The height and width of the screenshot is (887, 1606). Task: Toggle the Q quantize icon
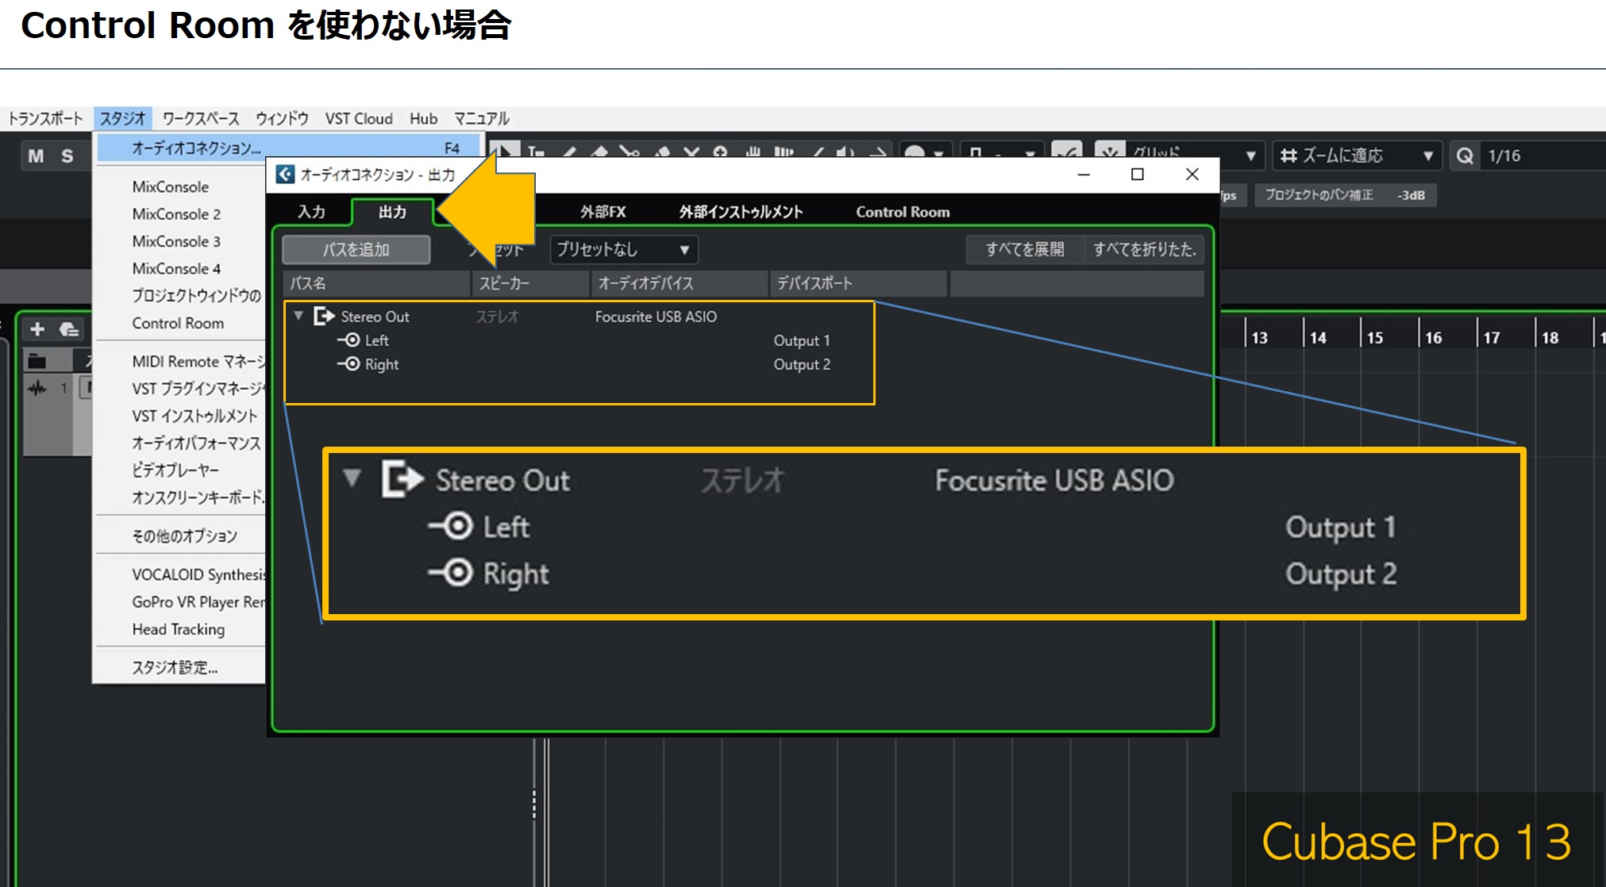coord(1465,156)
